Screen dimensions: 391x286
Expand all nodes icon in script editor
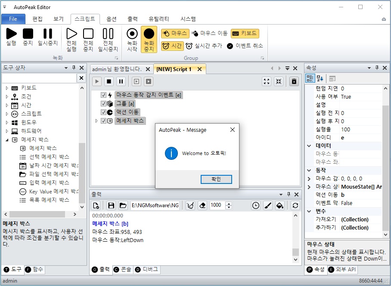pyautogui.click(x=267, y=81)
